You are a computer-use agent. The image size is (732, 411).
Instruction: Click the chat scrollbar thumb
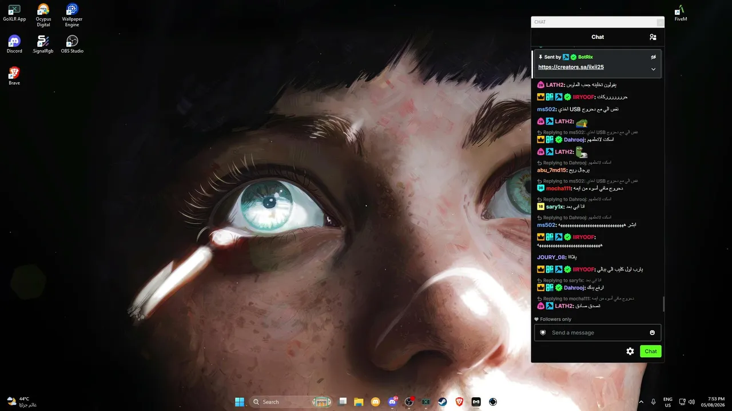(x=663, y=304)
